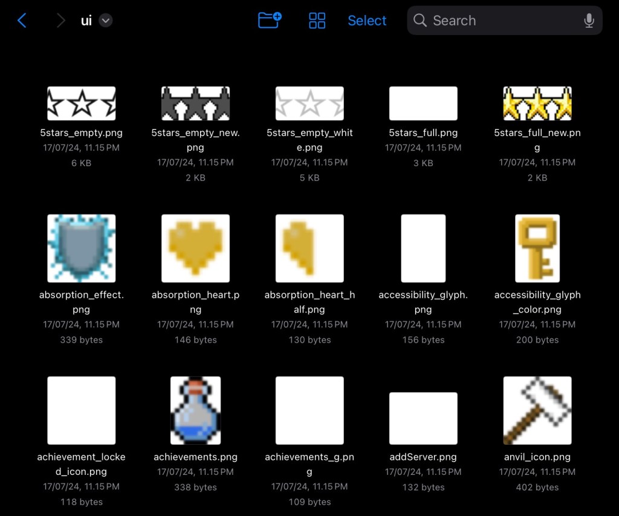Open the anvil_icon.png hammer image
This screenshot has height=516, width=619.
(537, 410)
